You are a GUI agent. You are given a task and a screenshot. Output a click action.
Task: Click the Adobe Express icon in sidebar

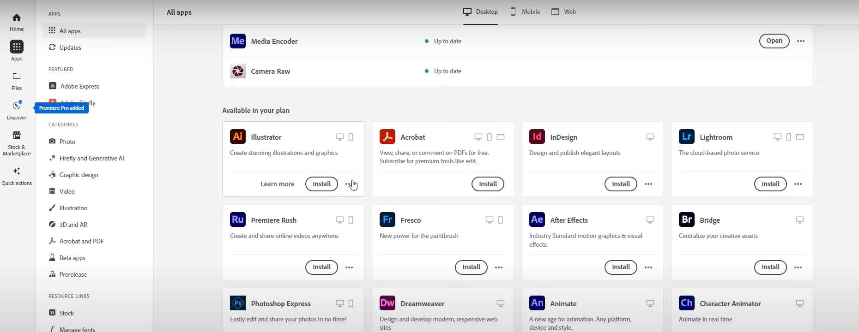[53, 86]
